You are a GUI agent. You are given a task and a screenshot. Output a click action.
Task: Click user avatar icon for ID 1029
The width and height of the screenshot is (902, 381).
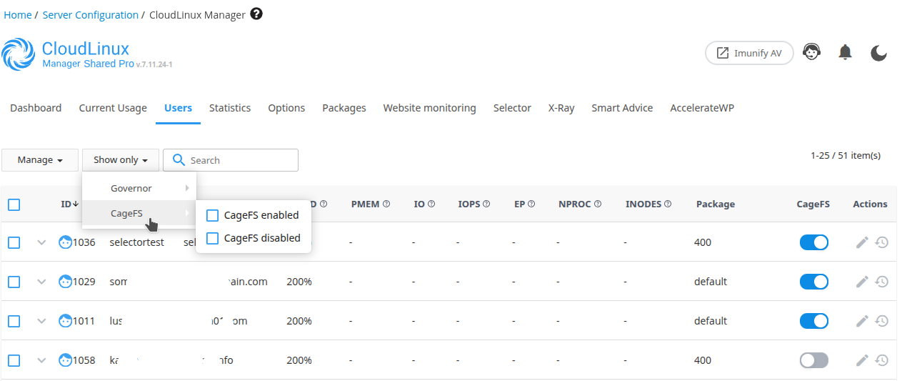tap(65, 282)
